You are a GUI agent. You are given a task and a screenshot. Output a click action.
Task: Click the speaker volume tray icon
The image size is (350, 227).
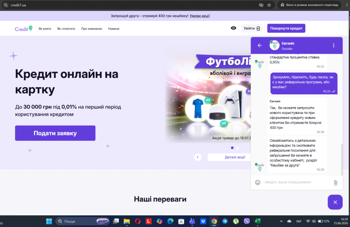pyautogui.click(x=314, y=221)
